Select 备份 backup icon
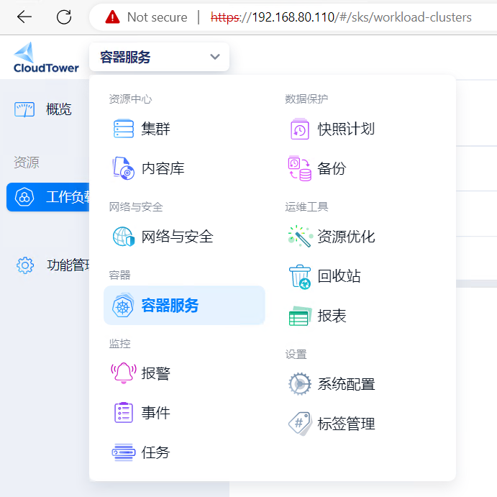The width and height of the screenshot is (497, 497). [299, 168]
